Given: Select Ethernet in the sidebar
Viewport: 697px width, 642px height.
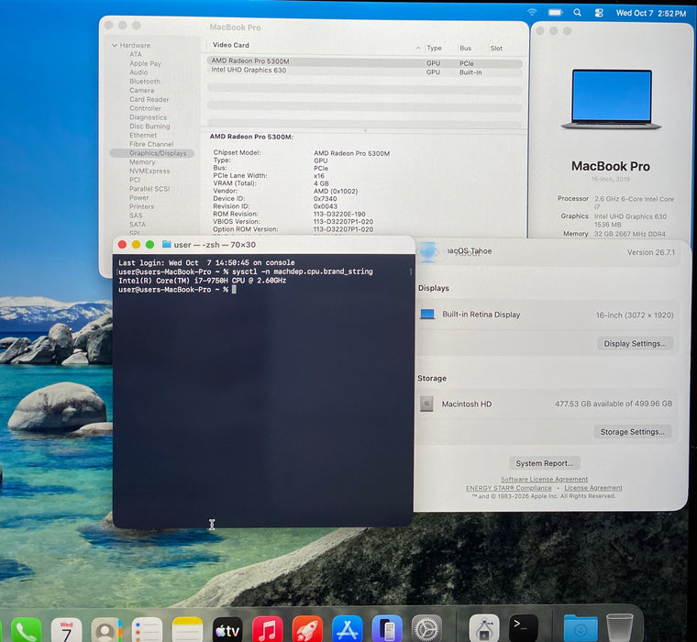Looking at the screenshot, I should point(143,135).
